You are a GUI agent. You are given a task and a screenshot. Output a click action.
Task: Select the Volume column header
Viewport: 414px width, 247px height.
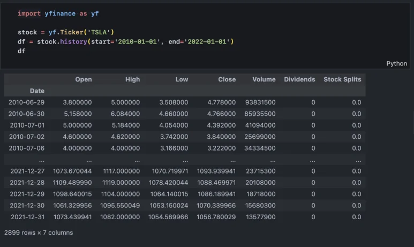tap(264, 79)
